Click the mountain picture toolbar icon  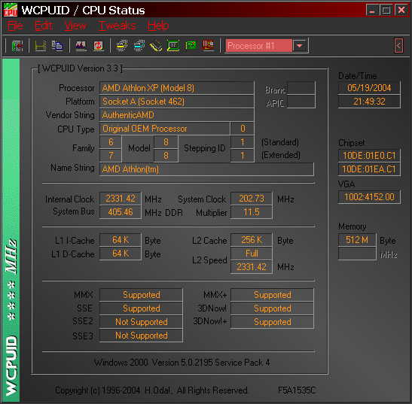(81, 46)
